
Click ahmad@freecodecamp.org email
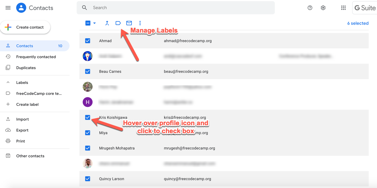(188, 41)
